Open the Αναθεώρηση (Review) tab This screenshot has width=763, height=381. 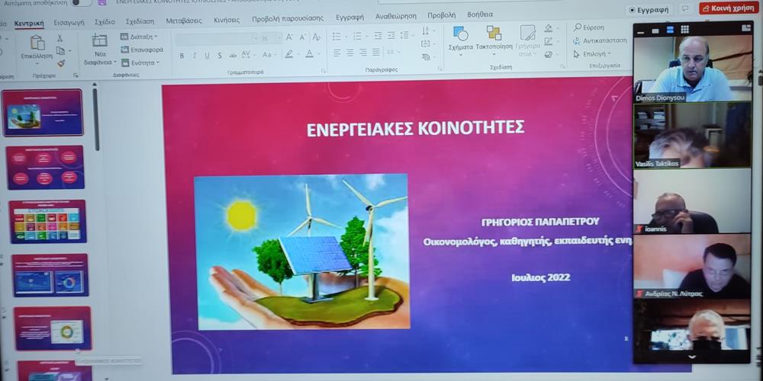[x=395, y=16]
